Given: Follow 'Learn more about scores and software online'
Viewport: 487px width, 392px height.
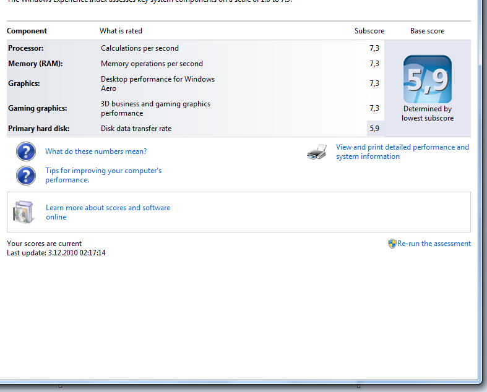Looking at the screenshot, I should 108,212.
